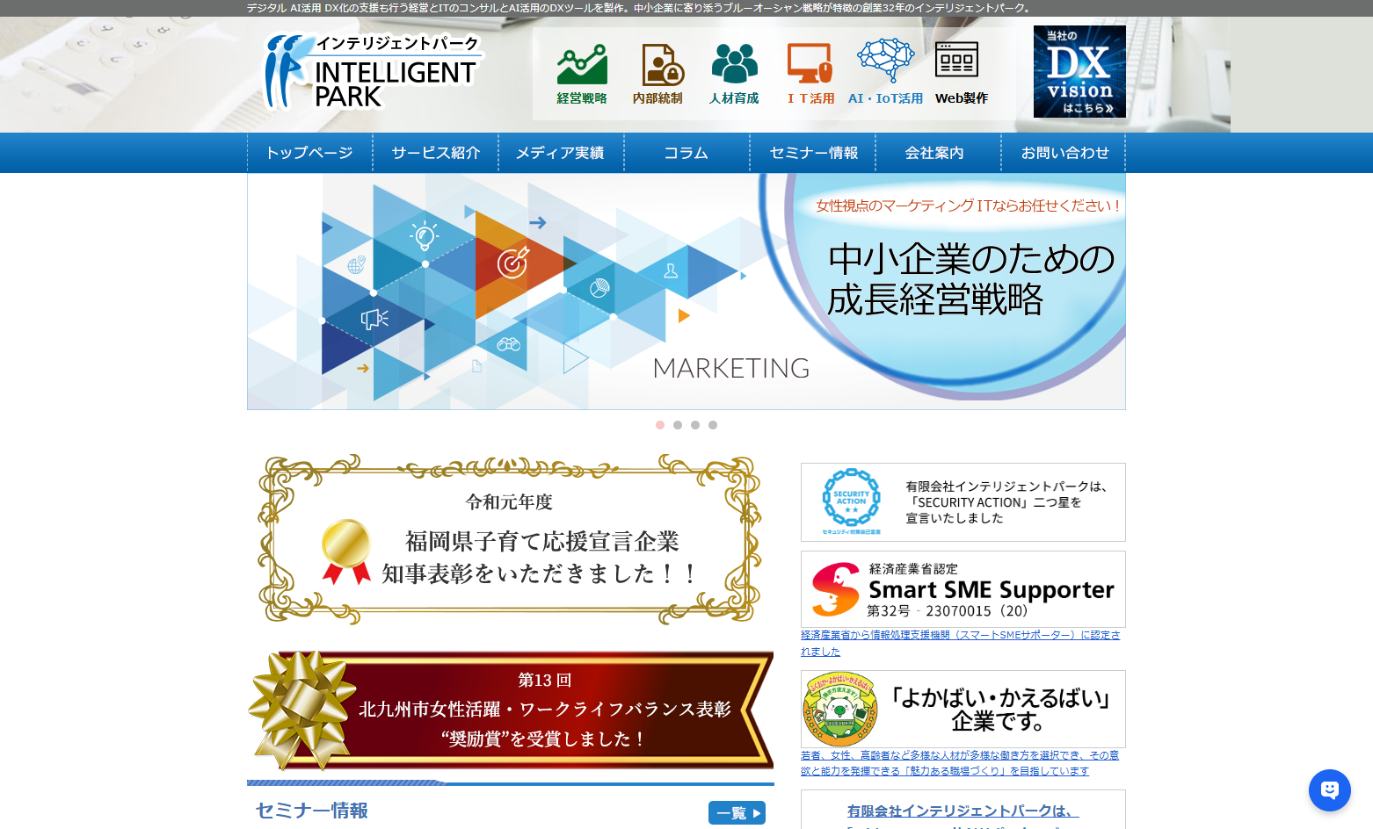1373x829 pixels.
Task: Open the サービス紹介 navigation menu
Action: (437, 152)
